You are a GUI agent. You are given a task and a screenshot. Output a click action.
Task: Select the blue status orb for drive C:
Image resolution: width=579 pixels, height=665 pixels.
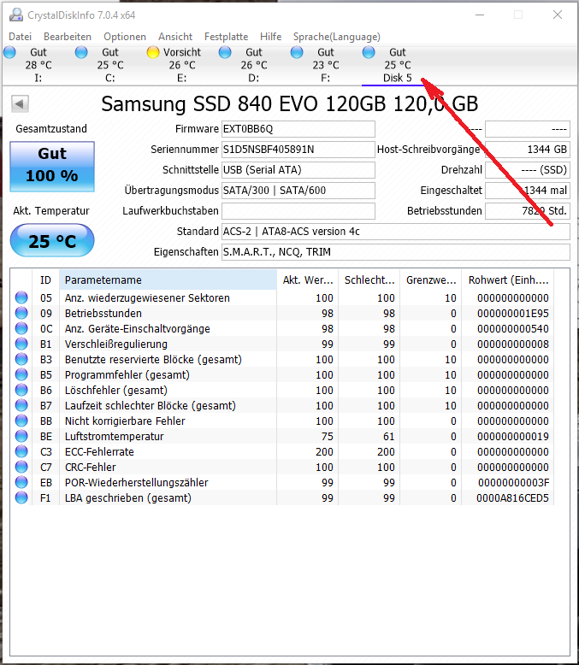tap(81, 53)
